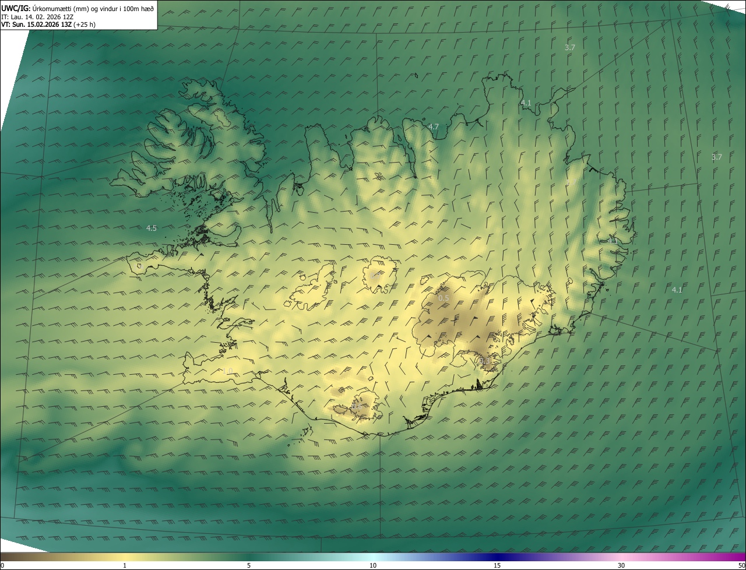Click the colorbar tick labeled 0
746x570 pixels.
(x=2, y=565)
